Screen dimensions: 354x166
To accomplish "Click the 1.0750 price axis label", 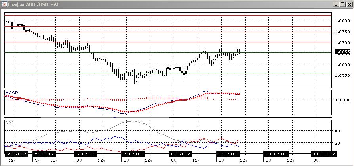I will 343,32.
